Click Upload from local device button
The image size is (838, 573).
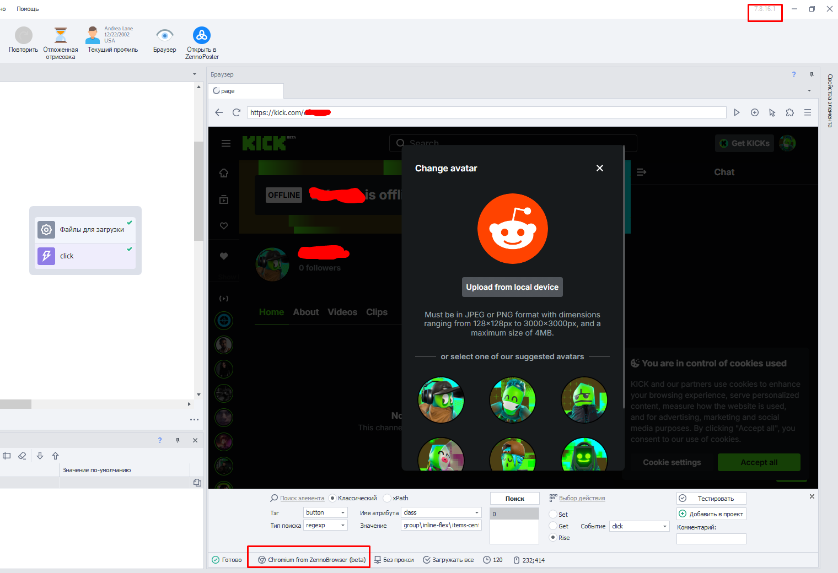coord(512,287)
